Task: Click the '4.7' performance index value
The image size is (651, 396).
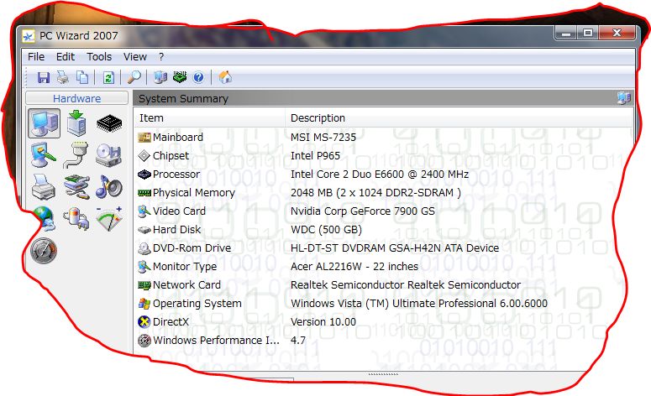Action: [x=297, y=340]
